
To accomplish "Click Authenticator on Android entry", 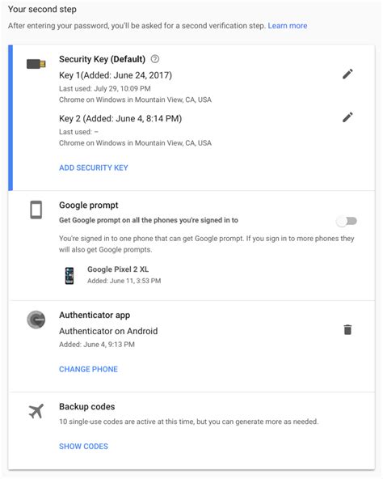I will click(x=108, y=331).
